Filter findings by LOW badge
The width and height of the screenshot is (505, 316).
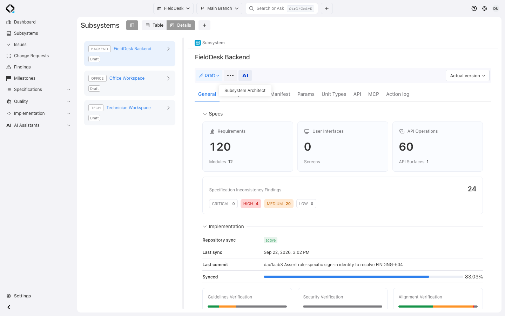point(306,204)
